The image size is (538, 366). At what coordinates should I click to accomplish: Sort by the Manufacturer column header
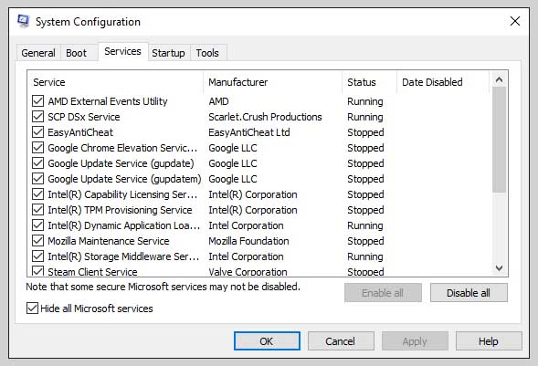click(x=273, y=82)
